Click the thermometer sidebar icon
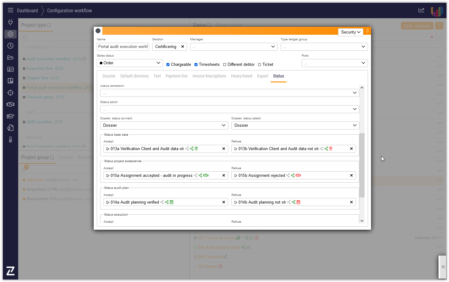This screenshot has height=282, width=449. [10, 140]
